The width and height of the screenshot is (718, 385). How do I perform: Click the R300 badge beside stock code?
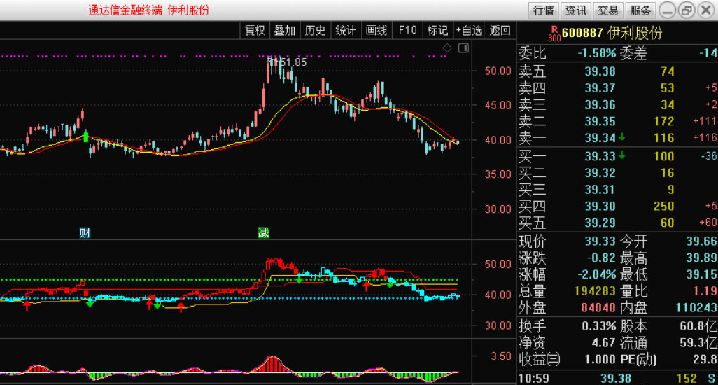coord(554,34)
